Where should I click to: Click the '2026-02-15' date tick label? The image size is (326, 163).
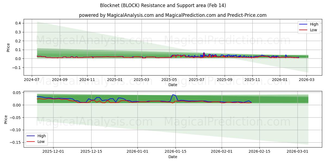260,152
